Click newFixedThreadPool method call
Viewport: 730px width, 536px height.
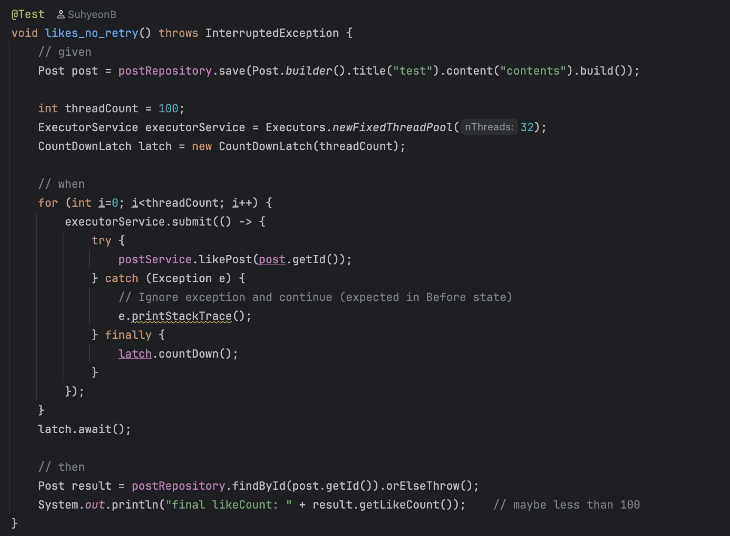(x=392, y=127)
